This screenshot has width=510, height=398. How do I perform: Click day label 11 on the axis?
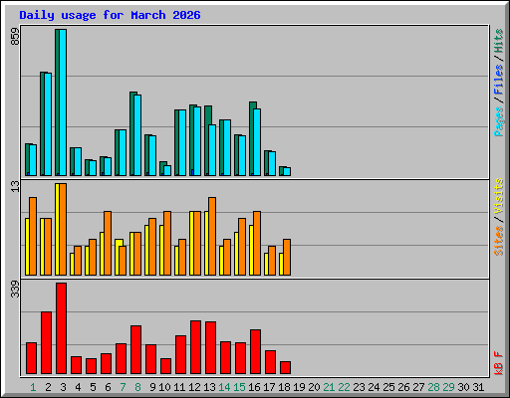179,387
